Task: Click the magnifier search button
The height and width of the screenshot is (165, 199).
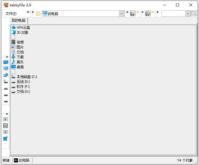Action: (x=194, y=13)
